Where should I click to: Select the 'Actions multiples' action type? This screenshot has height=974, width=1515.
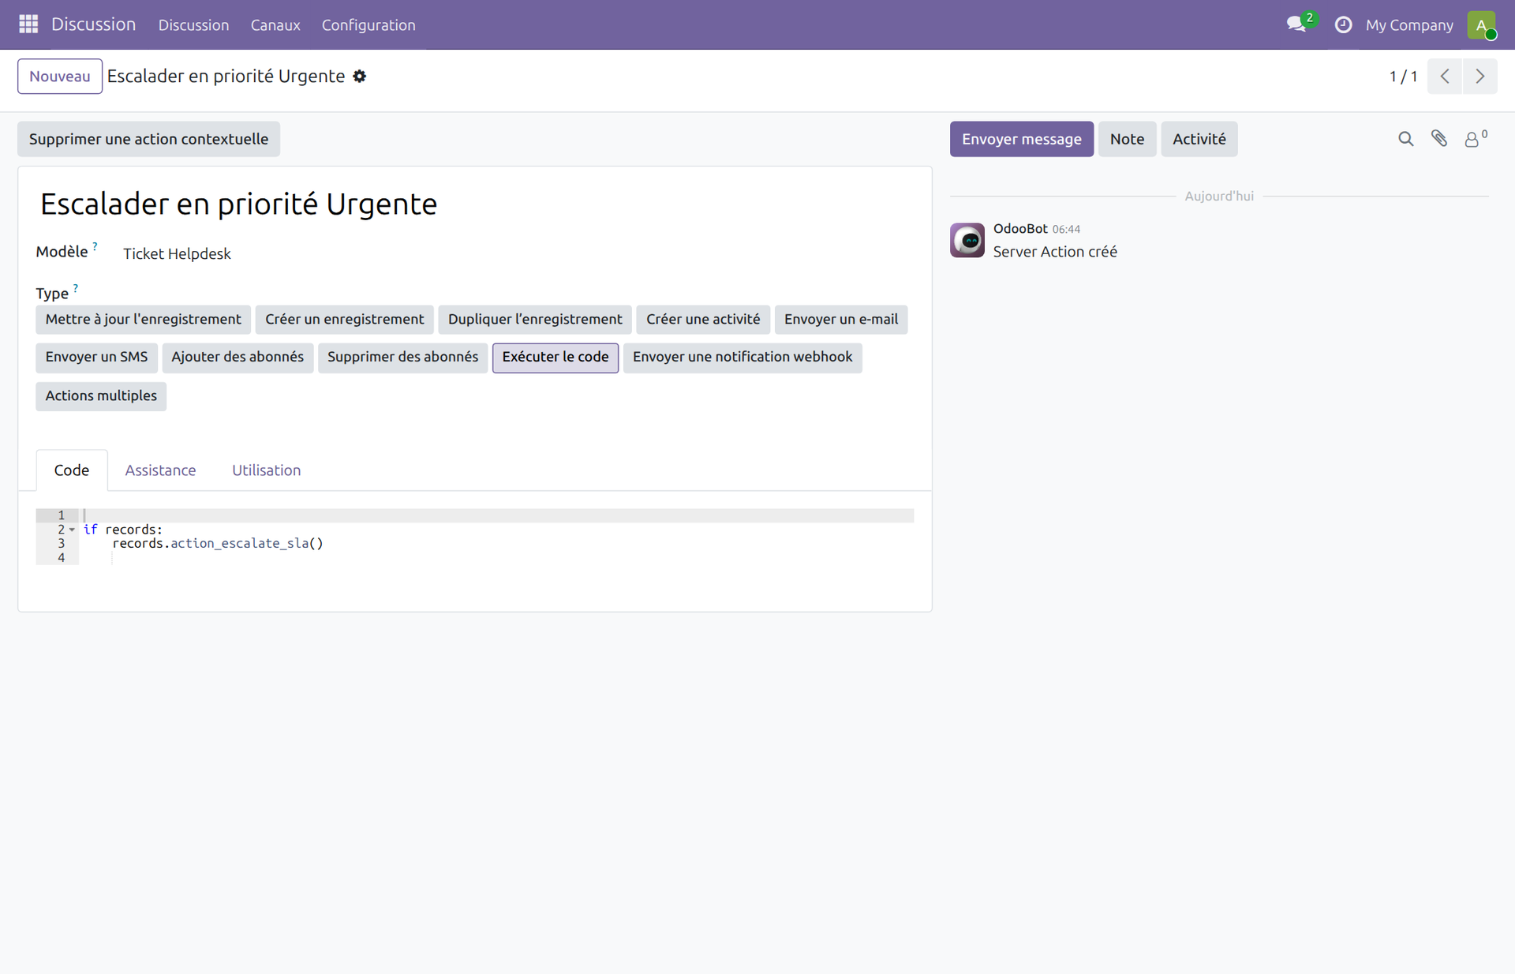point(100,395)
